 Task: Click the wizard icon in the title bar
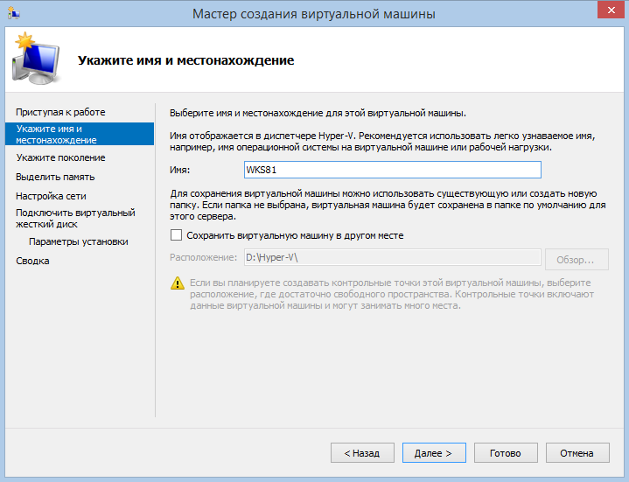(12, 13)
